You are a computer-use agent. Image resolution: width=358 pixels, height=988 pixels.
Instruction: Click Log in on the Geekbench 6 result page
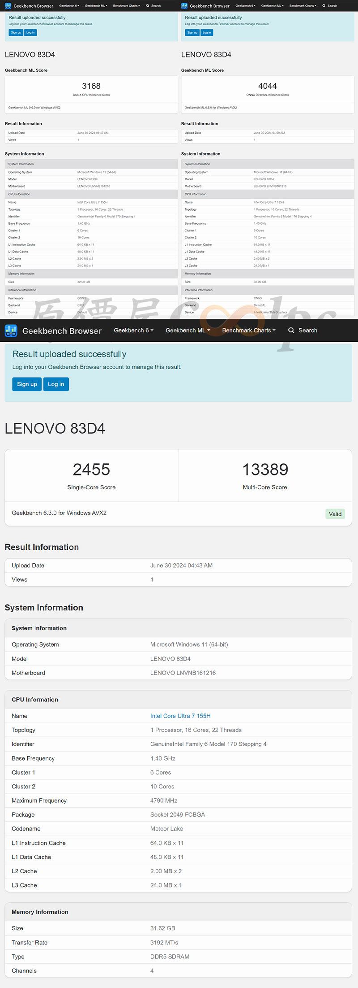56,384
